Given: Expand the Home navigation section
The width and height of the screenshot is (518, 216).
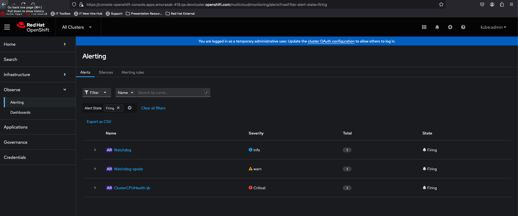Looking at the screenshot, I should tap(38, 44).
